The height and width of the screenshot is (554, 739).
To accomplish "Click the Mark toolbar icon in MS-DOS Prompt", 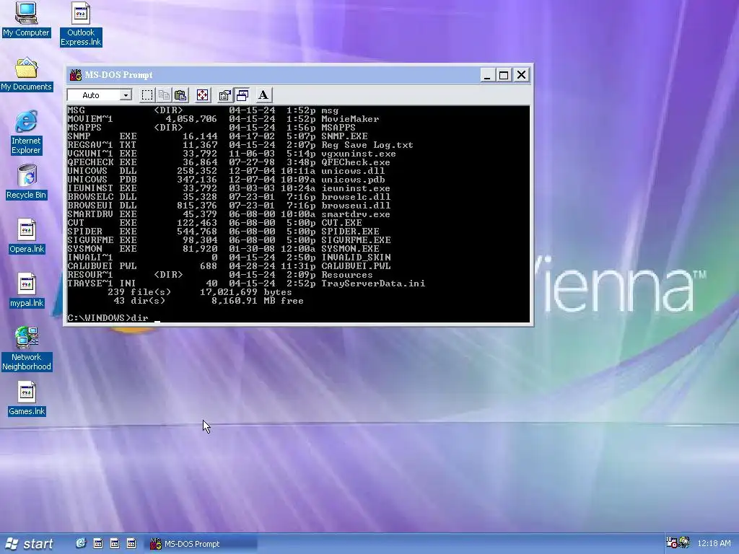I will click(147, 95).
